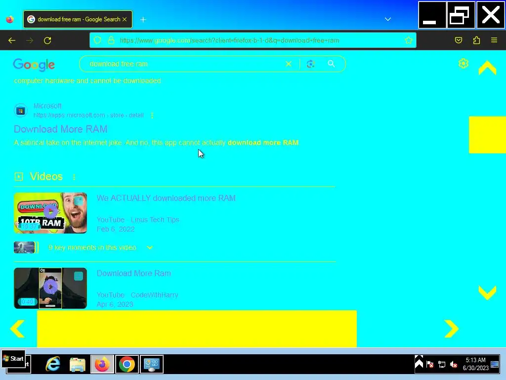Click the Videos section play icon
Screen dimensions: 506x380
coord(19,177)
